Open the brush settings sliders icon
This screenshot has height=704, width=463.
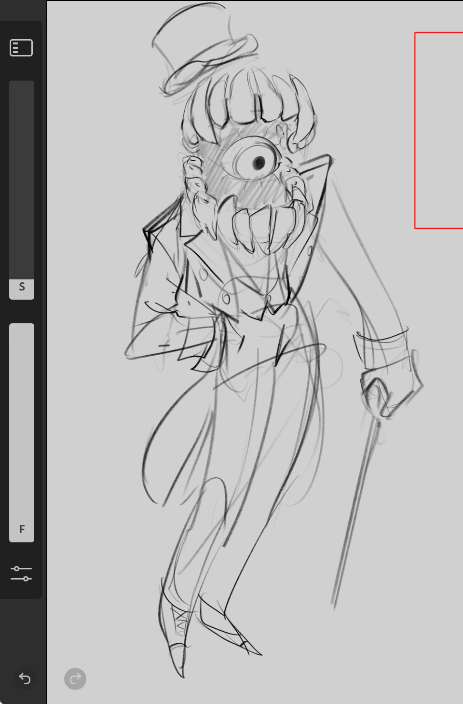21,573
